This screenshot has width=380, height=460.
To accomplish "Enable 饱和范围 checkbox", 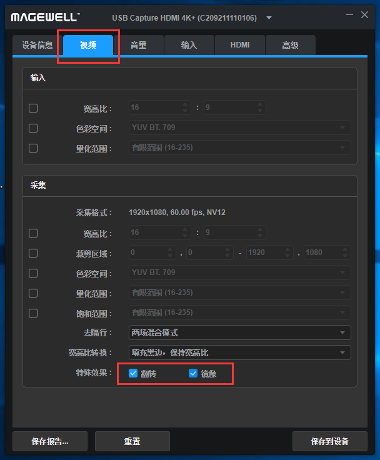I will click(33, 313).
